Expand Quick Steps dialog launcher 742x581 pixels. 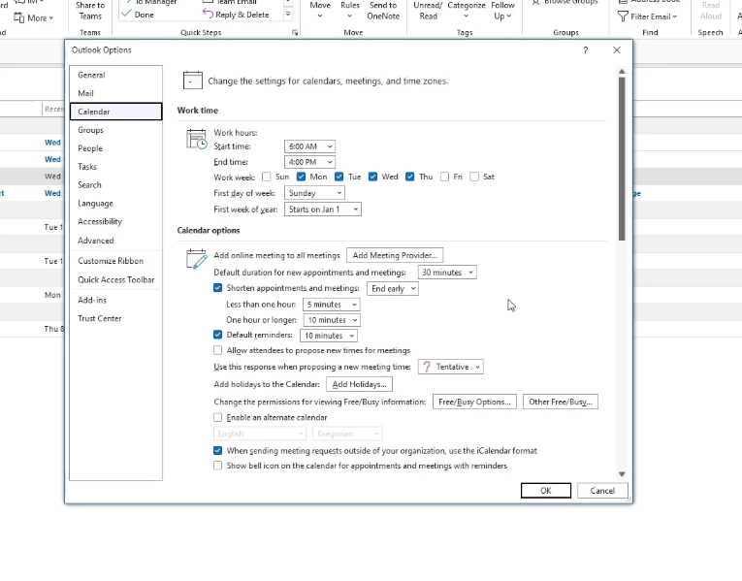point(295,33)
